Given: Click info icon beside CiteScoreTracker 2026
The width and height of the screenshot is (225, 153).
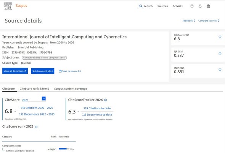Looking at the screenshot, I should tap(106, 100).
